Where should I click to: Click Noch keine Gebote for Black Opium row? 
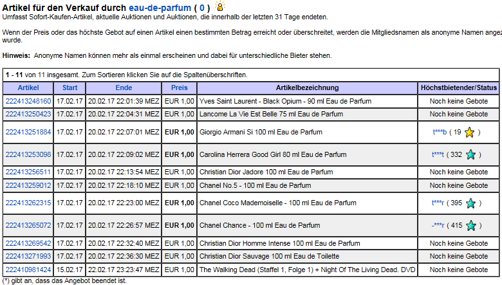[459, 101]
